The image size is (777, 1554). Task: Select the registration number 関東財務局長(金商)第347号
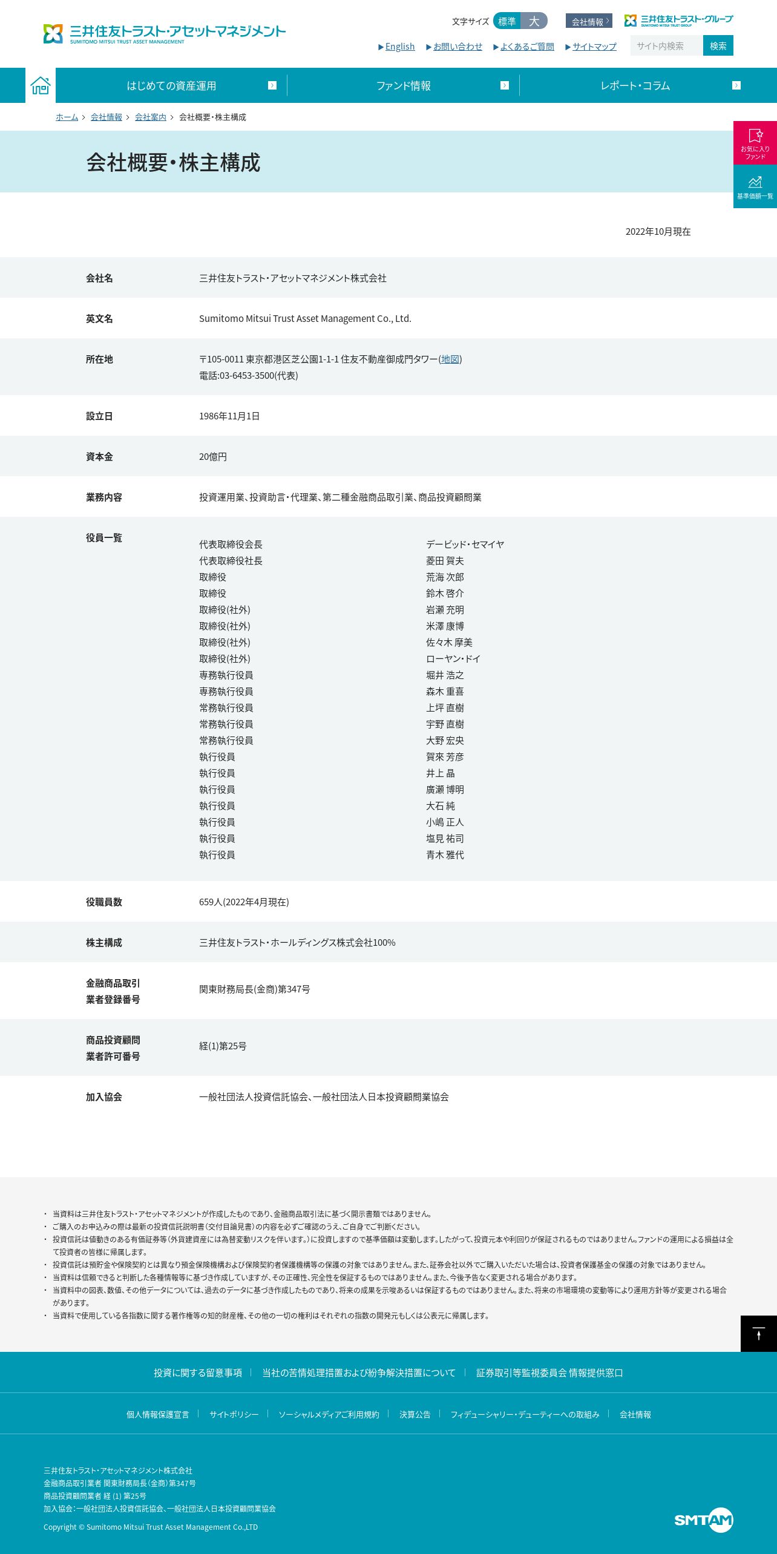coord(255,989)
